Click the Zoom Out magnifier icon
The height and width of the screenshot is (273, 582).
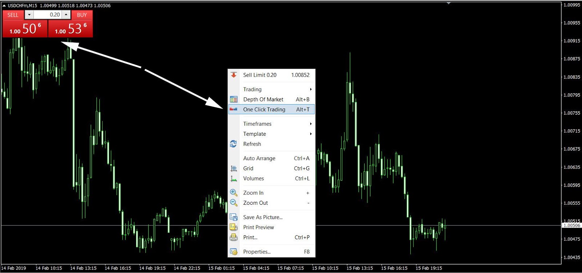coord(234,203)
